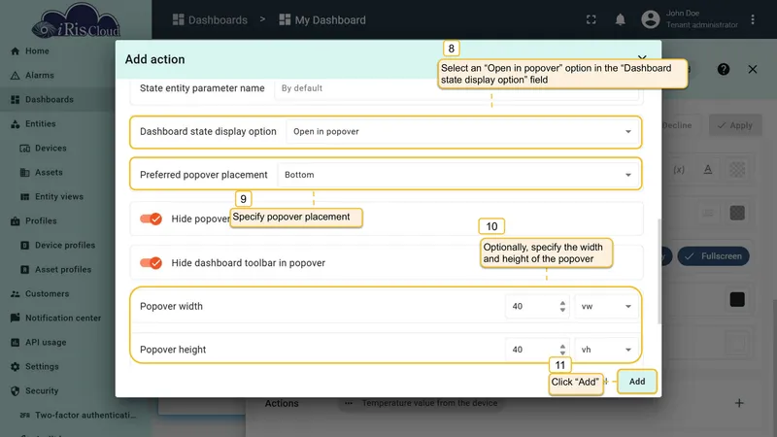
Task: Click the Customers people icon
Action: [x=15, y=294]
